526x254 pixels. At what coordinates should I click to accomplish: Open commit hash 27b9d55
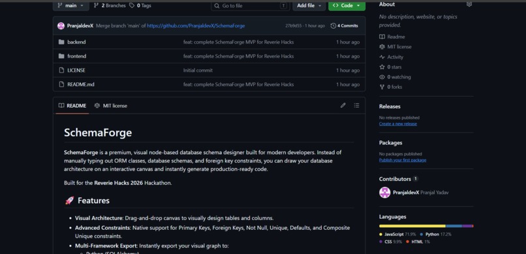(293, 26)
